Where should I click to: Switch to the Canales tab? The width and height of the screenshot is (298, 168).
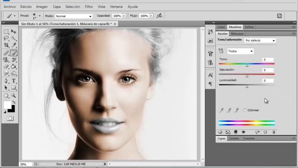pos(234,139)
